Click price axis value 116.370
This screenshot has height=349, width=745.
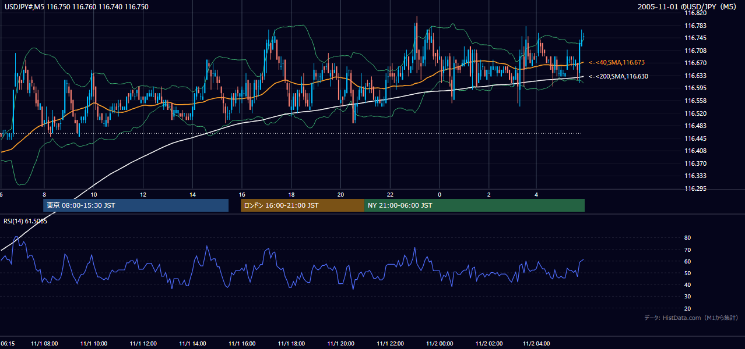[x=695, y=163]
